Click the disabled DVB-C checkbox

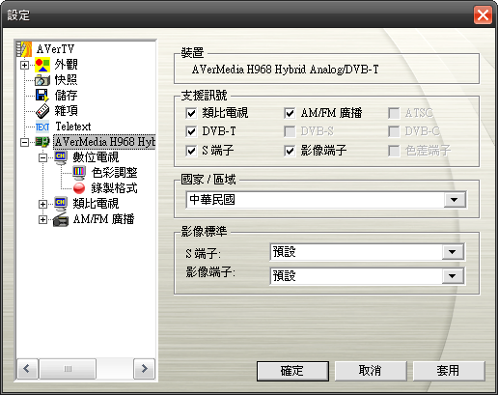pyautogui.click(x=394, y=131)
